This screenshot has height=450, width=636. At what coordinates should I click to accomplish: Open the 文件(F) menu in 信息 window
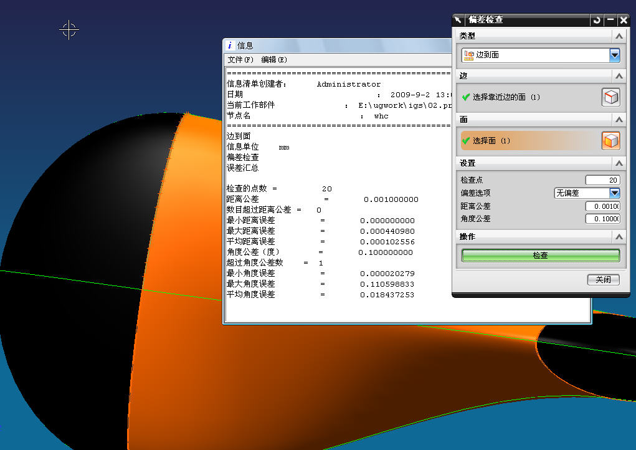tap(240, 60)
